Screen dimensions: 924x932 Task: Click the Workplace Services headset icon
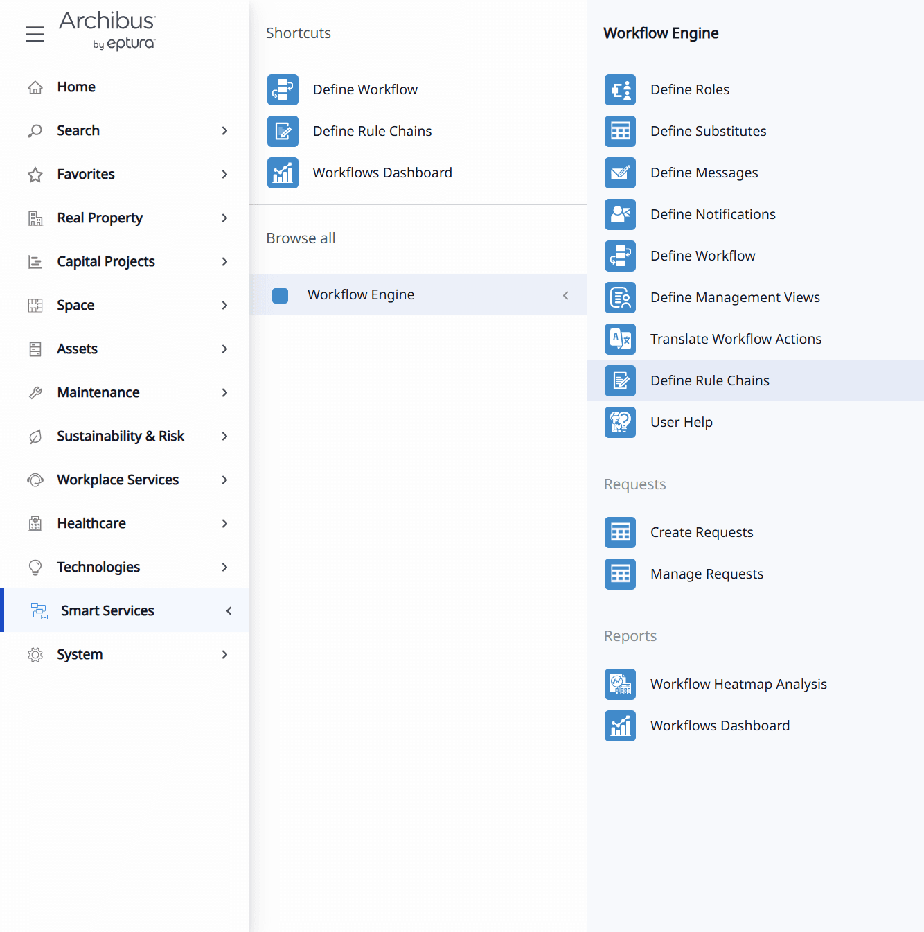[x=35, y=480]
